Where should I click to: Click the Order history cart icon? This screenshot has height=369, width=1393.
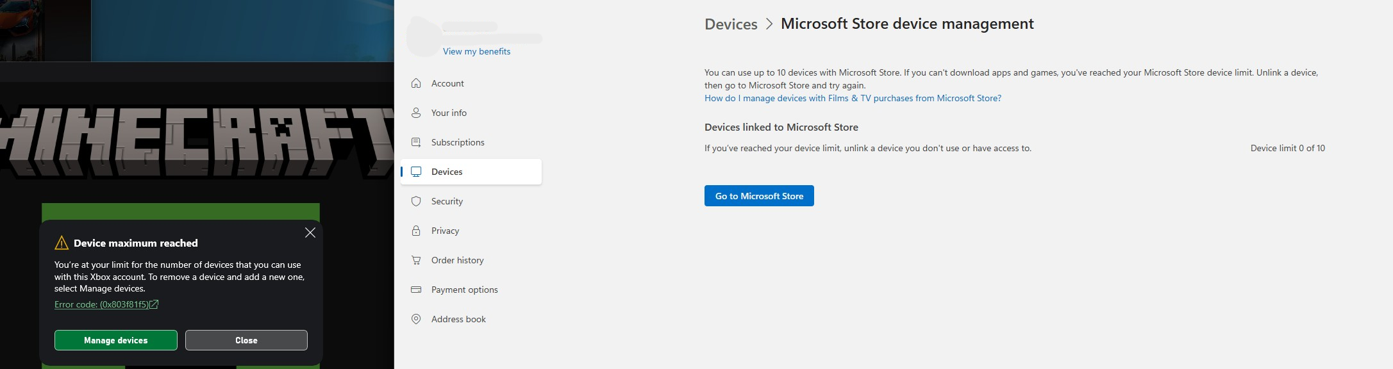pos(416,260)
